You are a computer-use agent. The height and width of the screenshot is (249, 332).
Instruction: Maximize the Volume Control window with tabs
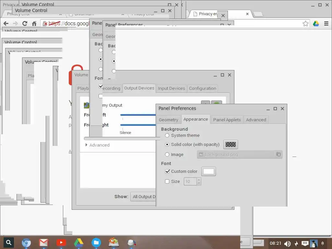222,75
